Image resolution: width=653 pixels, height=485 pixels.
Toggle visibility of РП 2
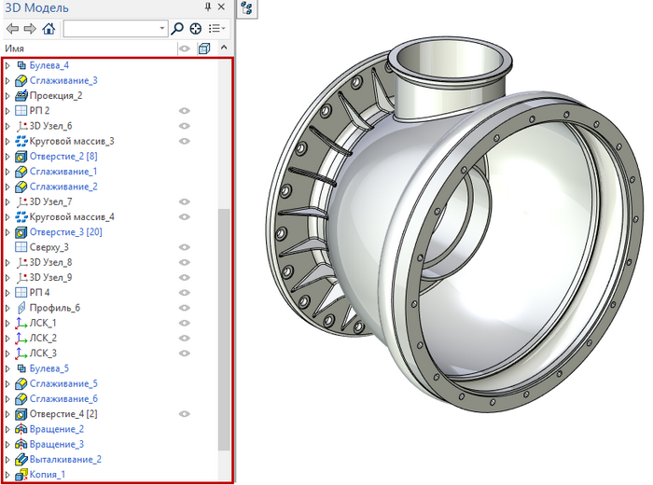pyautogui.click(x=185, y=111)
